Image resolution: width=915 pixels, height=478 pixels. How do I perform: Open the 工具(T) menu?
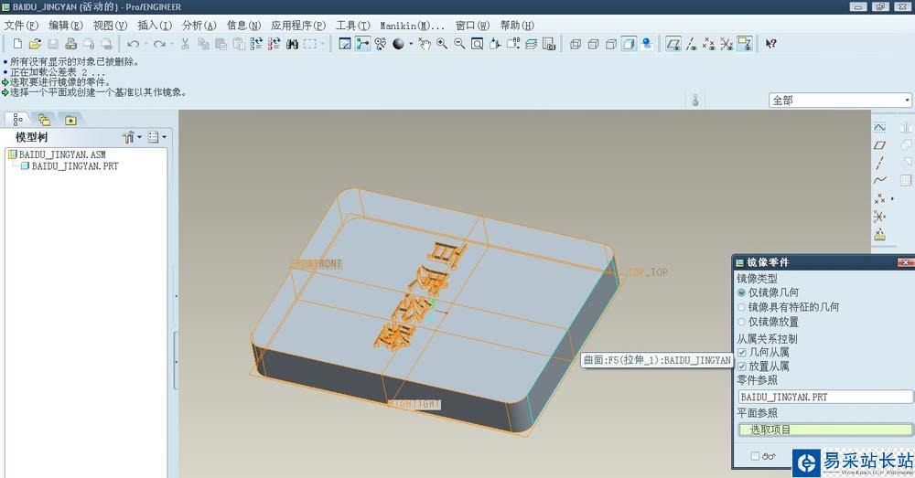click(352, 26)
